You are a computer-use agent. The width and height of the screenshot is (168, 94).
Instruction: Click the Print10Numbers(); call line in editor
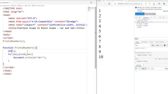[14, 41]
